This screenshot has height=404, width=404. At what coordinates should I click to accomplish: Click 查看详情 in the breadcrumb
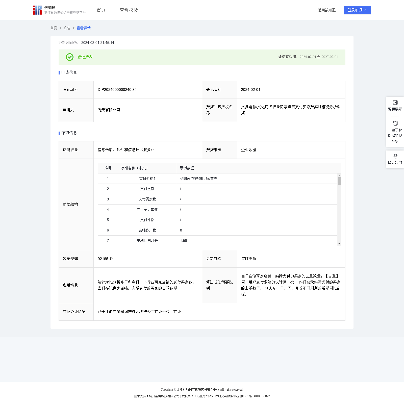point(84,28)
